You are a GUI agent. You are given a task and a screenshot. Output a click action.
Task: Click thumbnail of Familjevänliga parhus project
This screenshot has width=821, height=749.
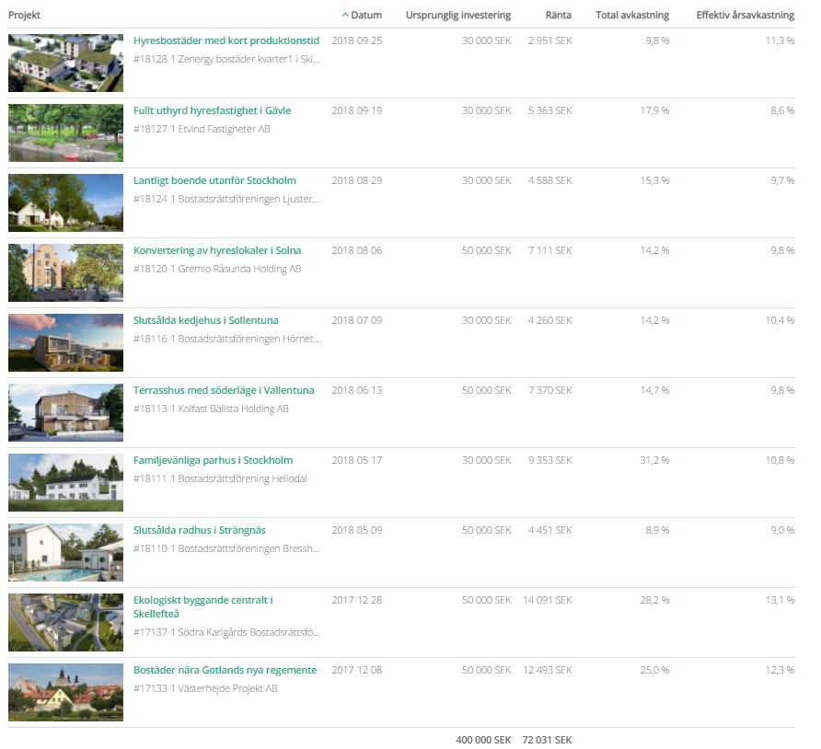point(65,483)
